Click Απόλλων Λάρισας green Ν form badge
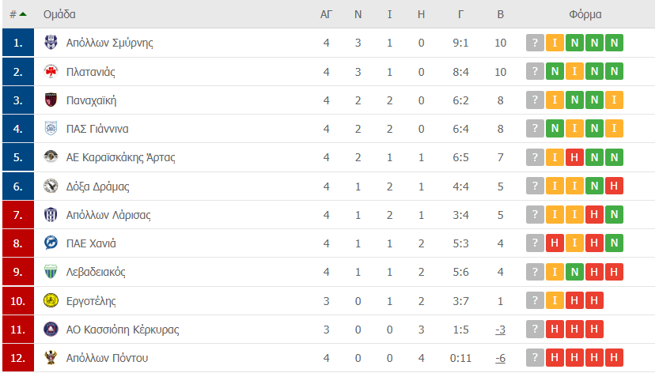Viewport: 659px width, 373px height. point(612,215)
